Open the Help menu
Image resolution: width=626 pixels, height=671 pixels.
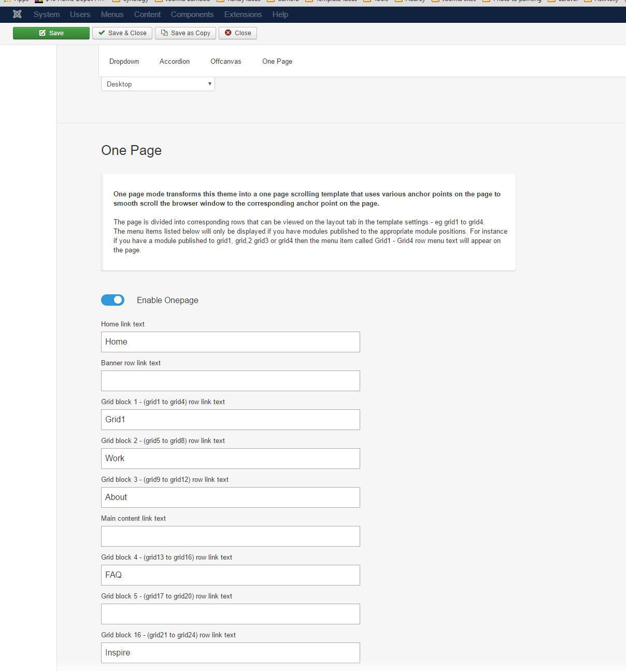click(x=280, y=15)
